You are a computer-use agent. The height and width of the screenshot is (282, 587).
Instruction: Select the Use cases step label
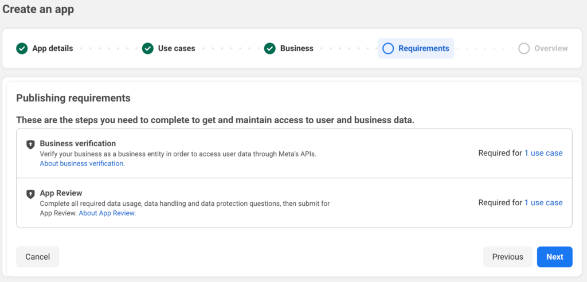click(x=177, y=49)
